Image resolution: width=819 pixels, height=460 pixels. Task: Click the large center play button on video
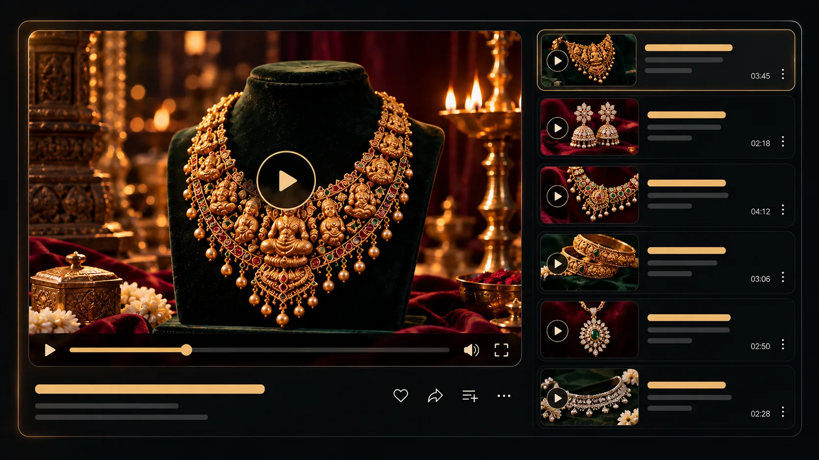click(x=286, y=181)
